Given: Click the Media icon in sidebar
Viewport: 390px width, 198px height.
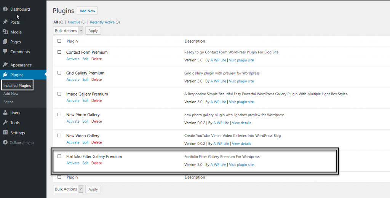Looking at the screenshot, I should (5, 32).
